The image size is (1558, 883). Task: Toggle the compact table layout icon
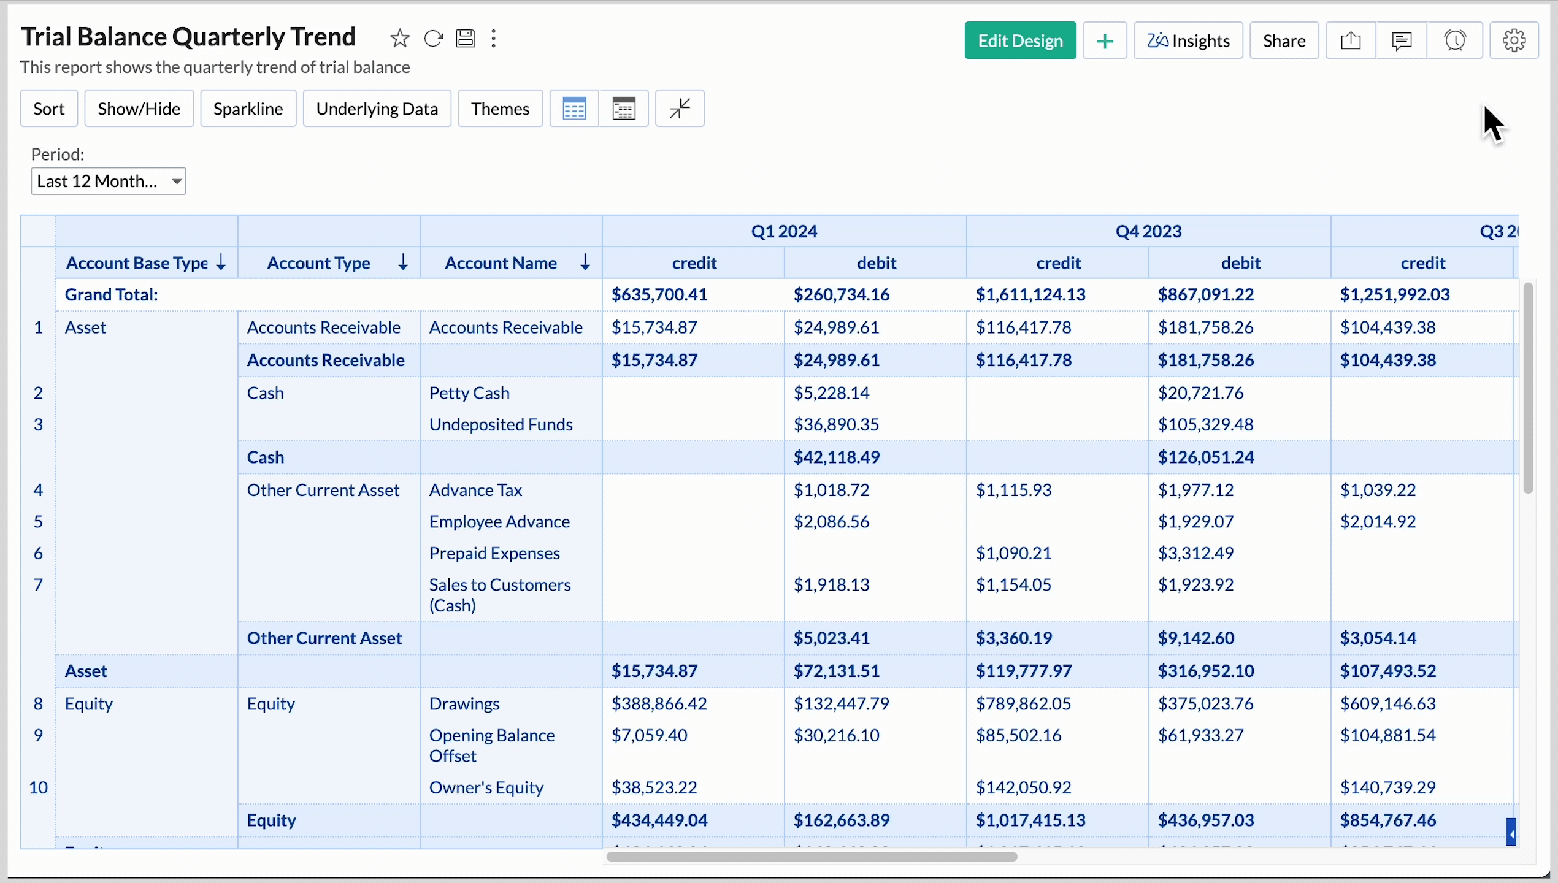point(624,109)
